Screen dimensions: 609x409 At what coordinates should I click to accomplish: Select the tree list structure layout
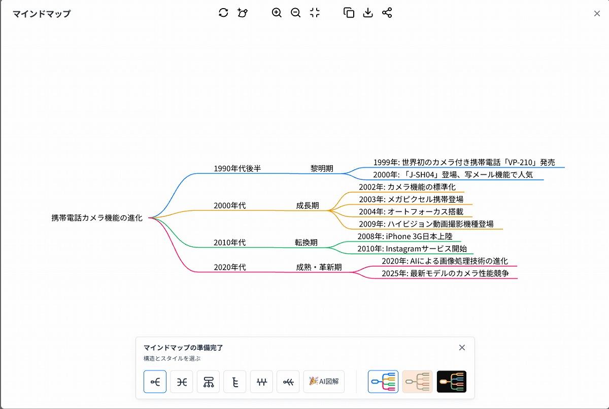[235, 382]
